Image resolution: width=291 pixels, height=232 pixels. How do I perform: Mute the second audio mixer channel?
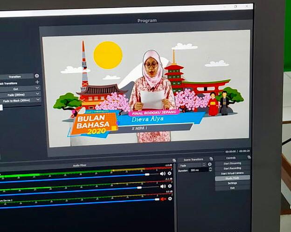162,186
